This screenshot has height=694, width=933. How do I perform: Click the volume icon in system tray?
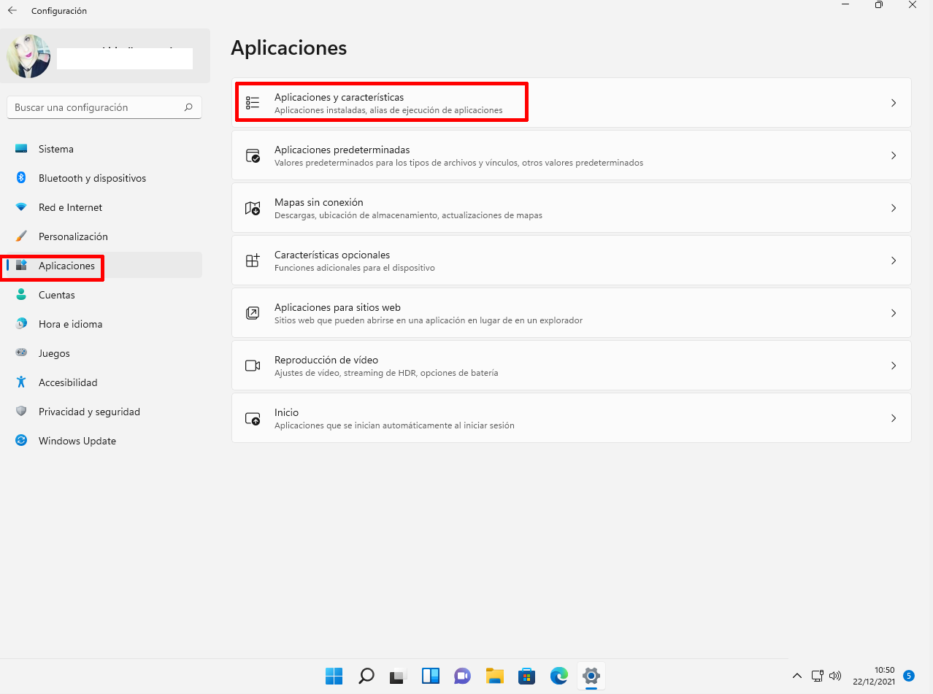[834, 676]
